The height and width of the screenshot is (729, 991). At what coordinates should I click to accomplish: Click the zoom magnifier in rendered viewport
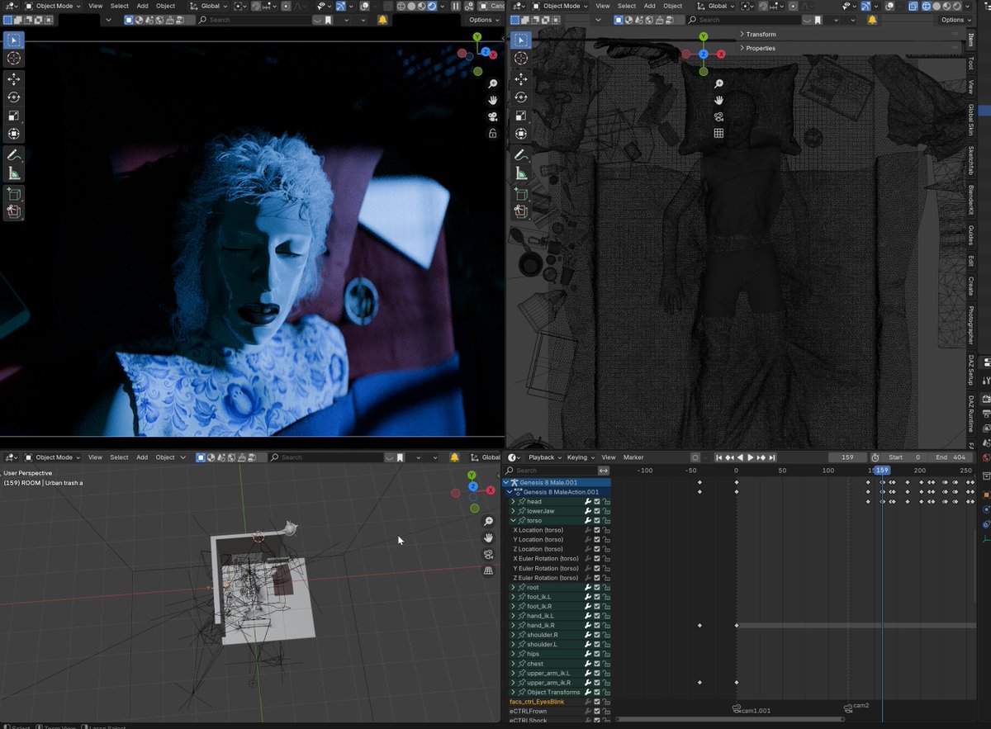(493, 84)
